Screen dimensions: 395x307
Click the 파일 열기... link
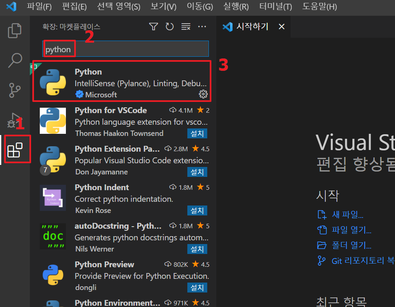point(351,230)
